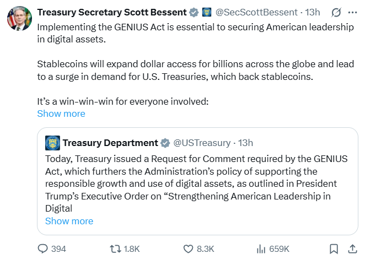This screenshot has height=259, width=365.
Task: Repost this tweet via retweet icon
Action: [115, 249]
